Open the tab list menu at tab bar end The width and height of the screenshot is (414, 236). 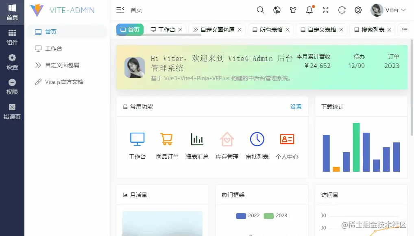[x=404, y=29]
